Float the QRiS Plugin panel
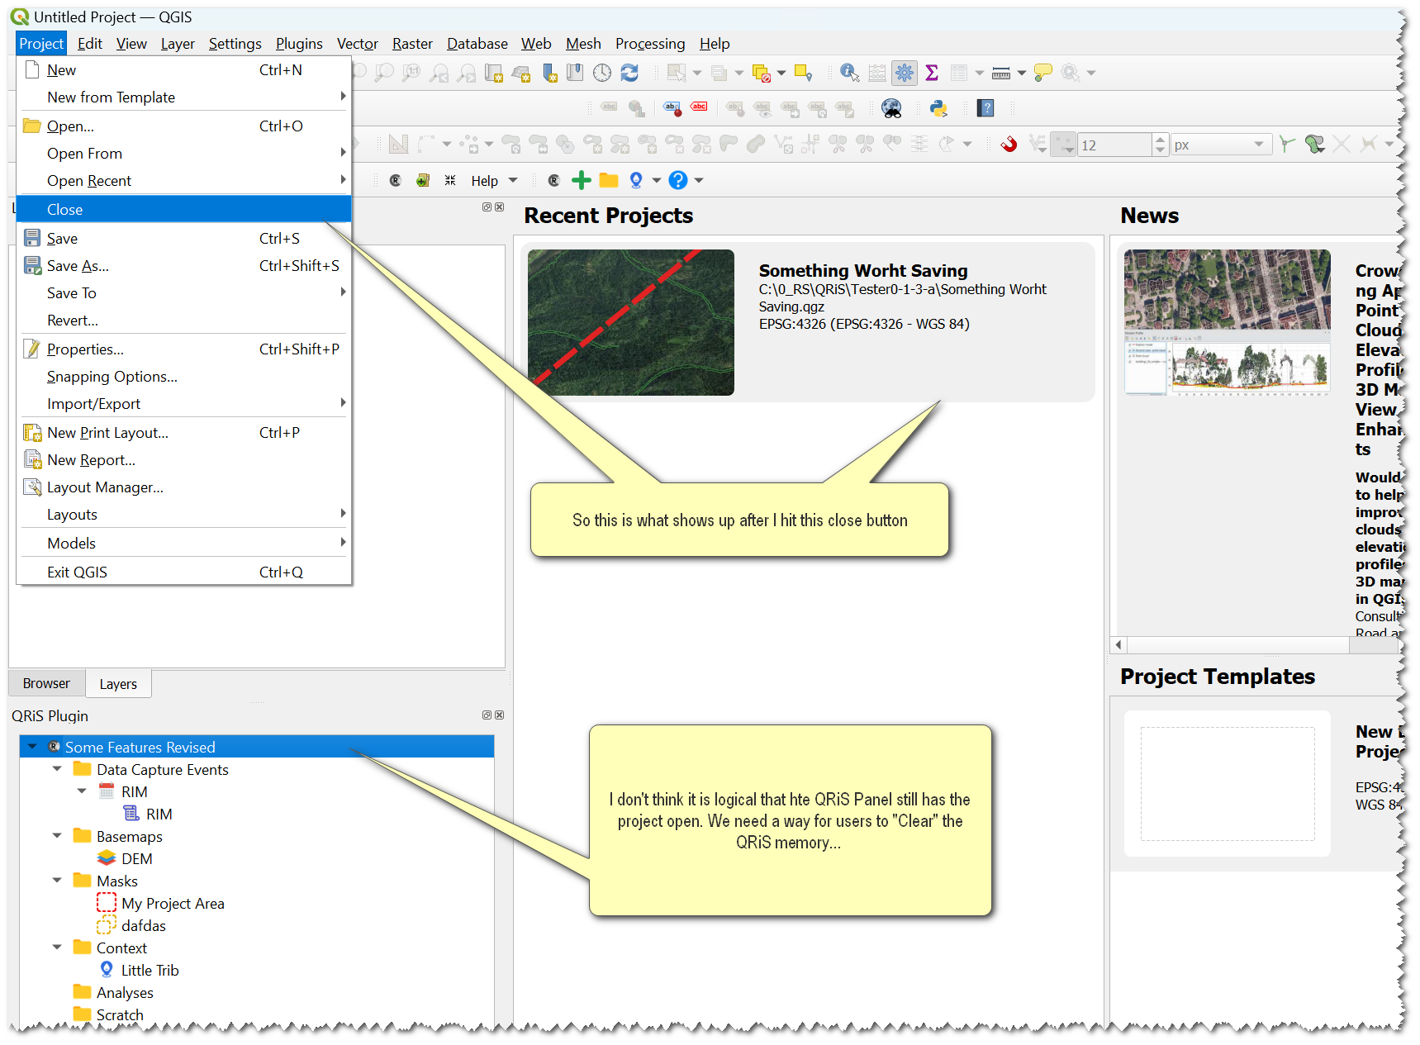The height and width of the screenshot is (1045, 1420). point(487,715)
